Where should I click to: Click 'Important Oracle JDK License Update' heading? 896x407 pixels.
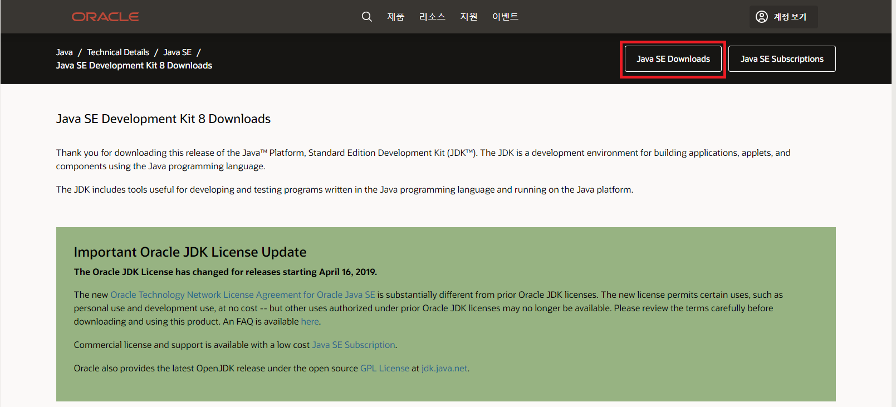190,252
